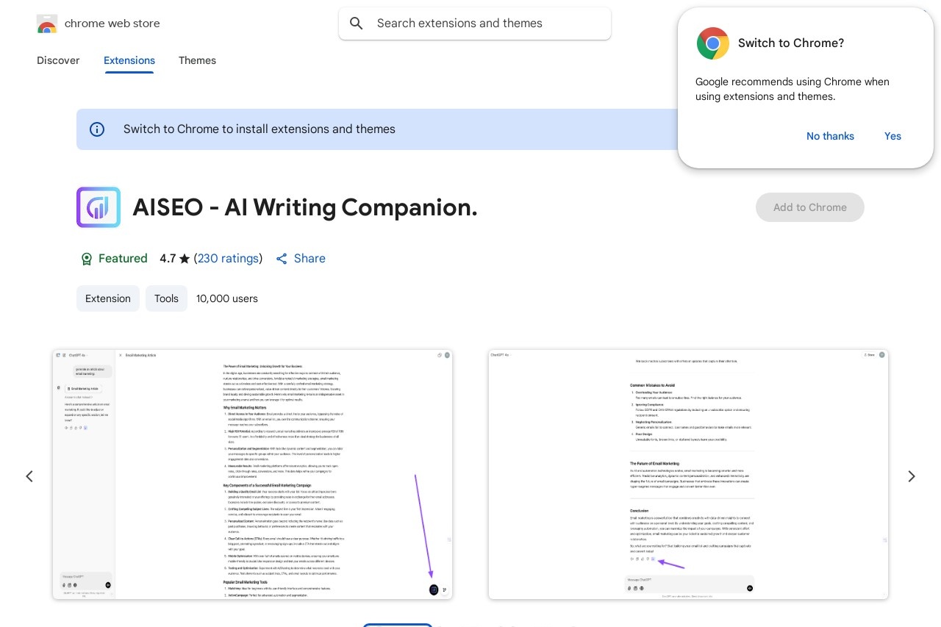Open the second screenshot showing Conclusion section
Viewport: 941px width, 627px height.
(x=688, y=474)
